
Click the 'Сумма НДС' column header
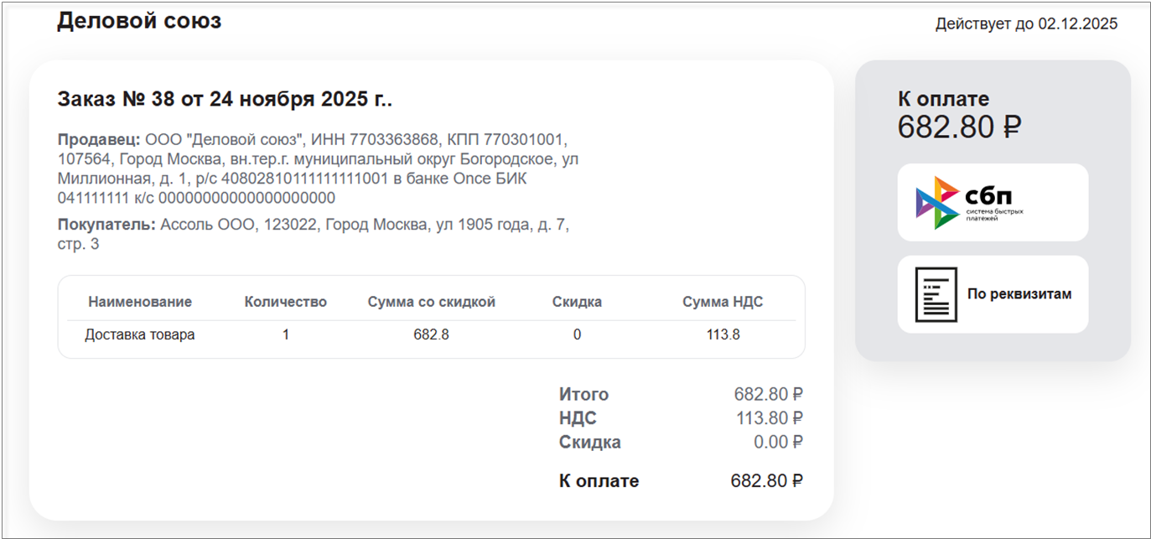[723, 302]
